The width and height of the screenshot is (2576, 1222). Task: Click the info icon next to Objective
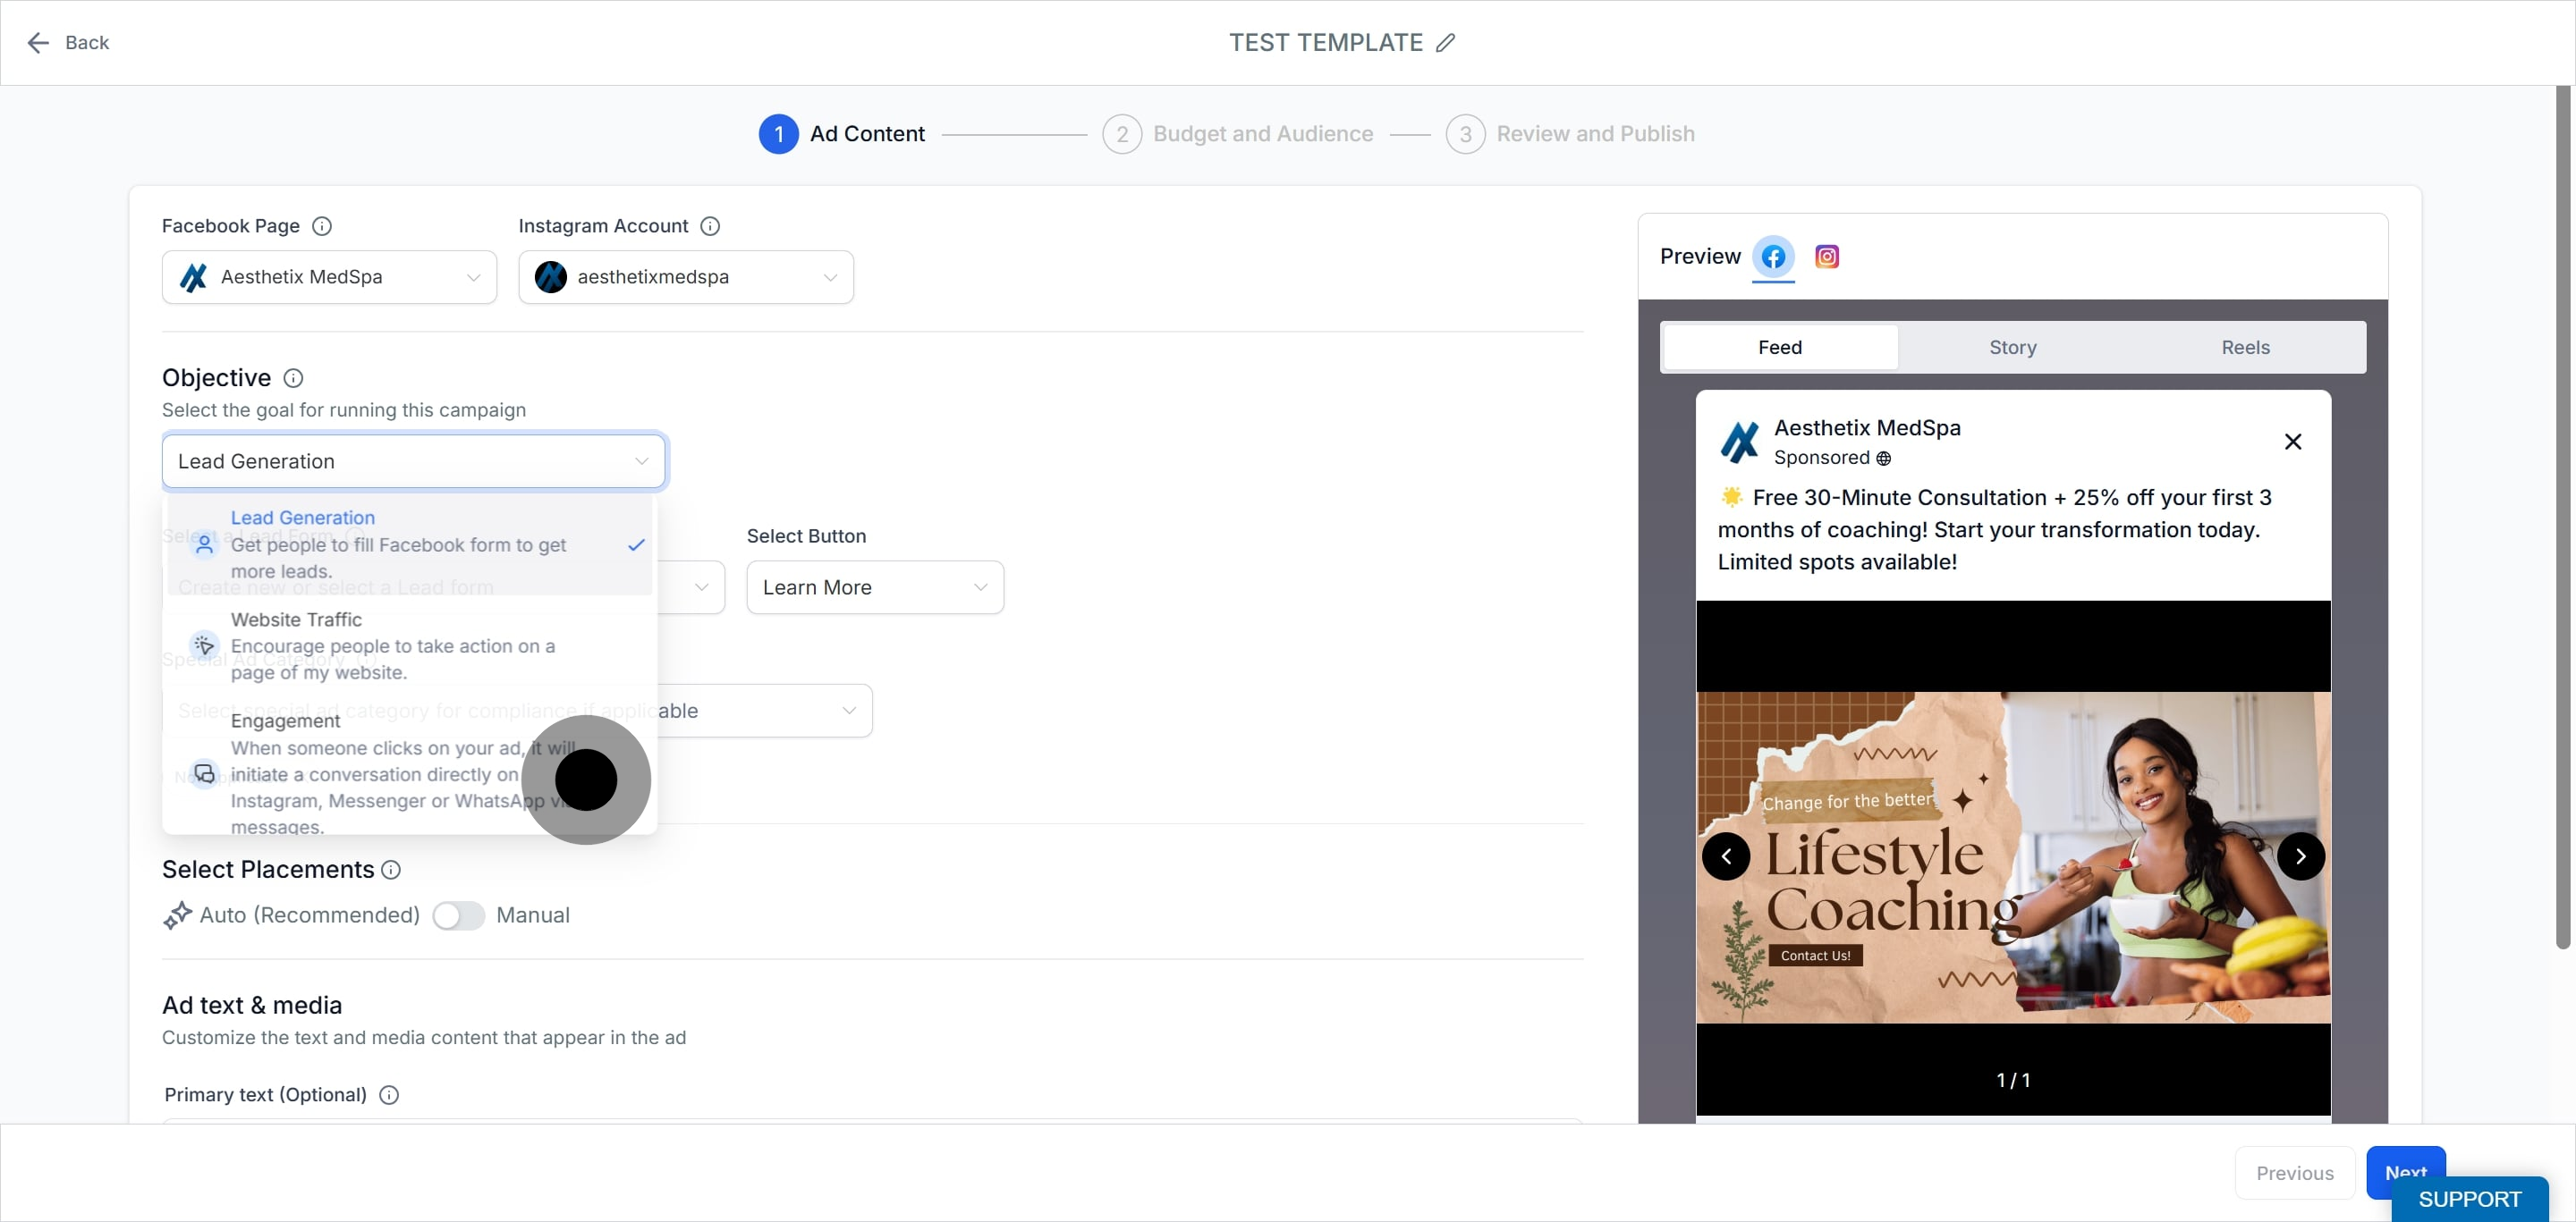click(293, 378)
